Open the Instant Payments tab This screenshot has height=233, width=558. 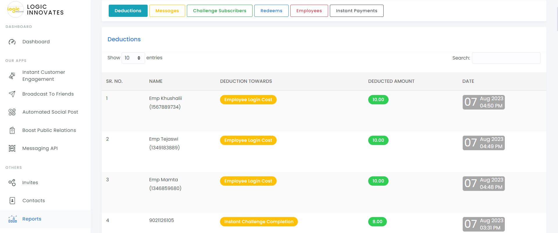357,11
